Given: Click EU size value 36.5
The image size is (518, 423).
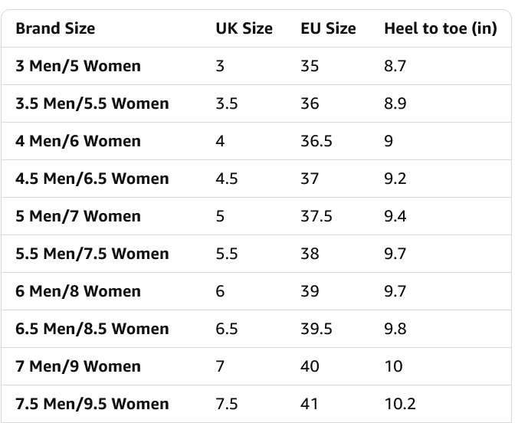Looking at the screenshot, I should click(x=316, y=141).
